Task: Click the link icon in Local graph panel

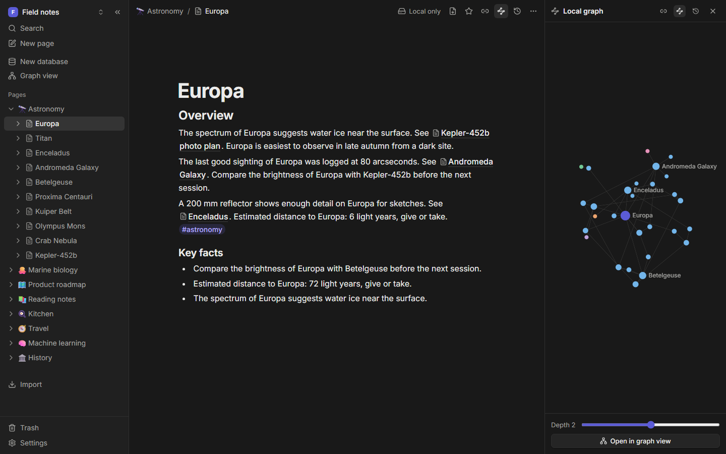Action: [x=663, y=11]
